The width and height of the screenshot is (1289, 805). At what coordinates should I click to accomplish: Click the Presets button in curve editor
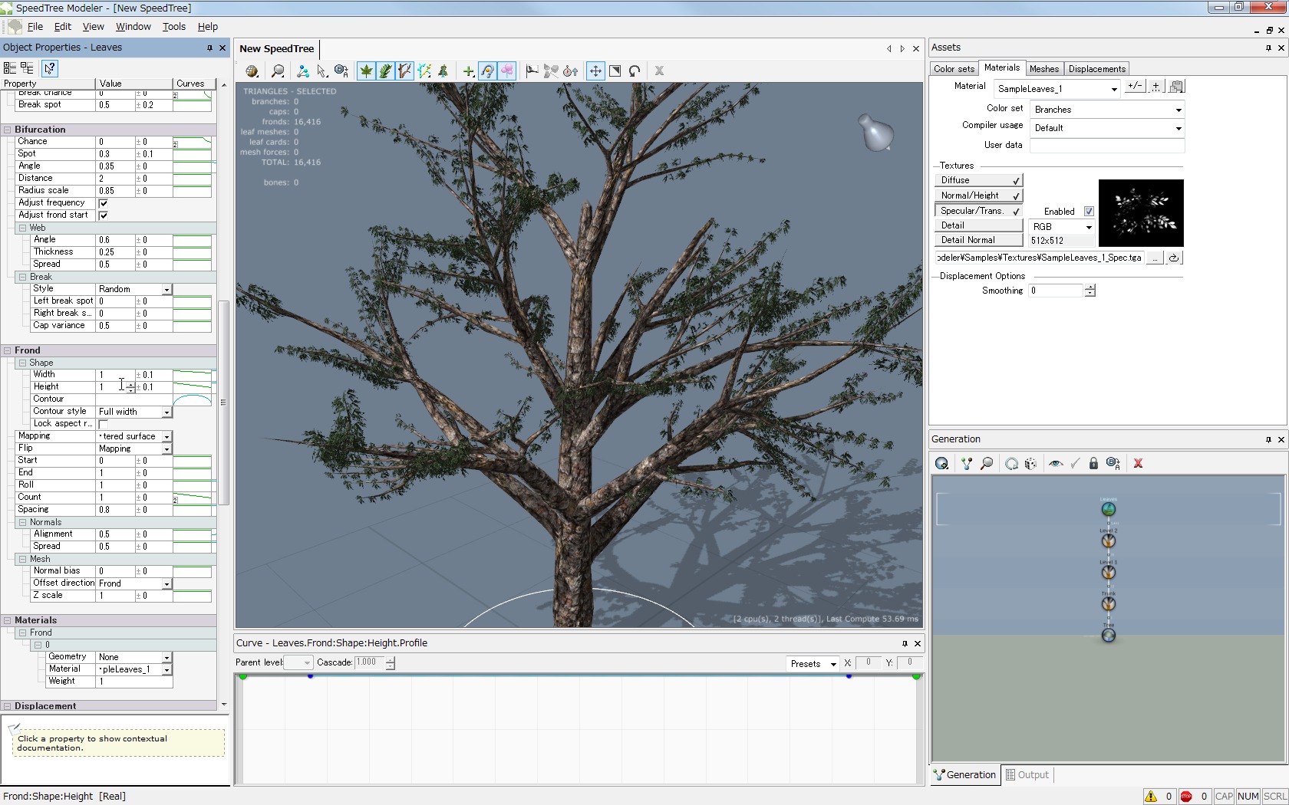(x=812, y=664)
